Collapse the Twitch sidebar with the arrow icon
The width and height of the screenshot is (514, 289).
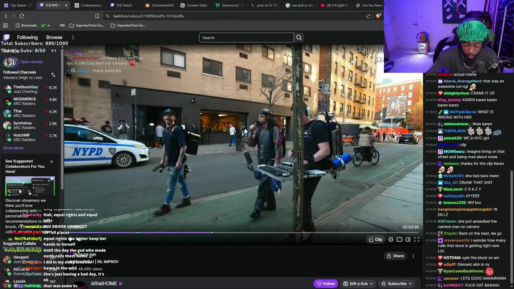53,51
